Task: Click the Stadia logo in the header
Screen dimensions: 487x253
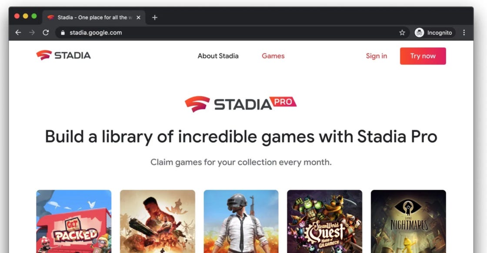Action: tap(63, 55)
